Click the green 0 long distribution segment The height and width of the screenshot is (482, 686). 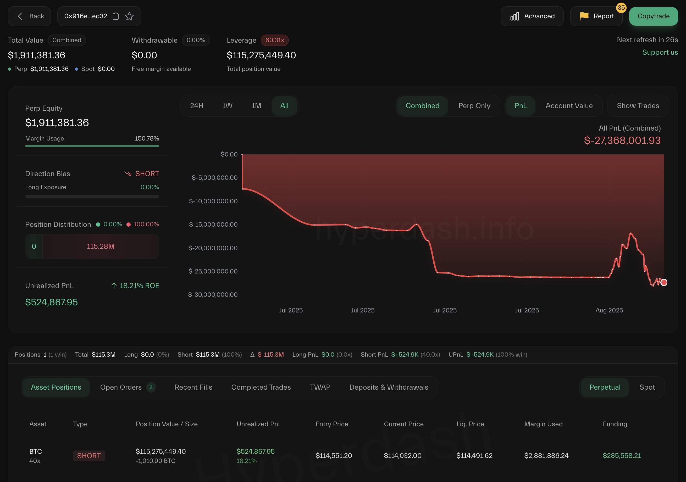[x=34, y=246]
